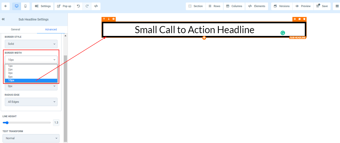Click the Save button

click(x=322, y=6)
